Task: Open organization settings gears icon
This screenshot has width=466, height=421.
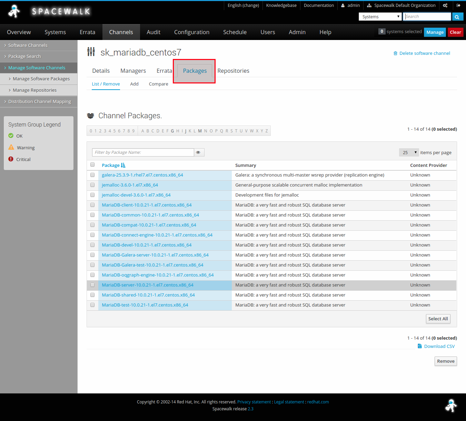Action: click(445, 6)
